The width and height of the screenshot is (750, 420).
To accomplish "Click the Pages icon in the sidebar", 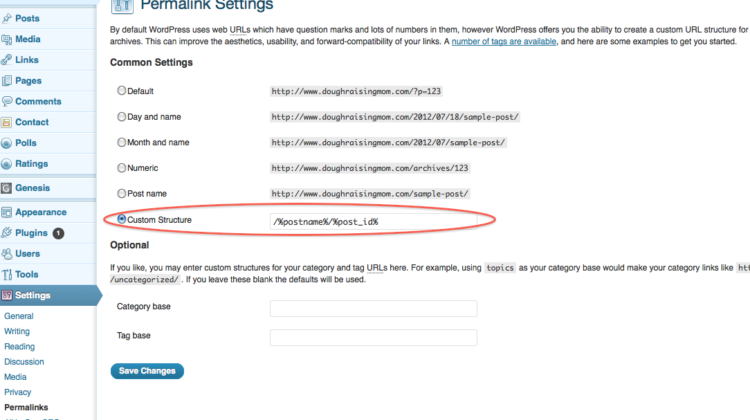I will pyautogui.click(x=7, y=81).
